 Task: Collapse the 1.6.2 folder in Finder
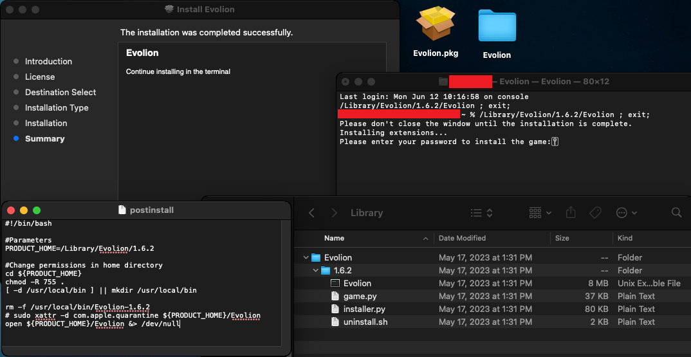click(x=315, y=270)
